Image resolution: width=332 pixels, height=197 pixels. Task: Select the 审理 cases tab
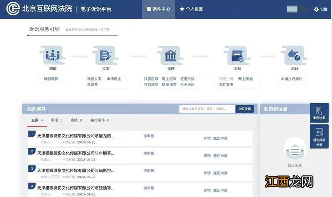pos(57,120)
